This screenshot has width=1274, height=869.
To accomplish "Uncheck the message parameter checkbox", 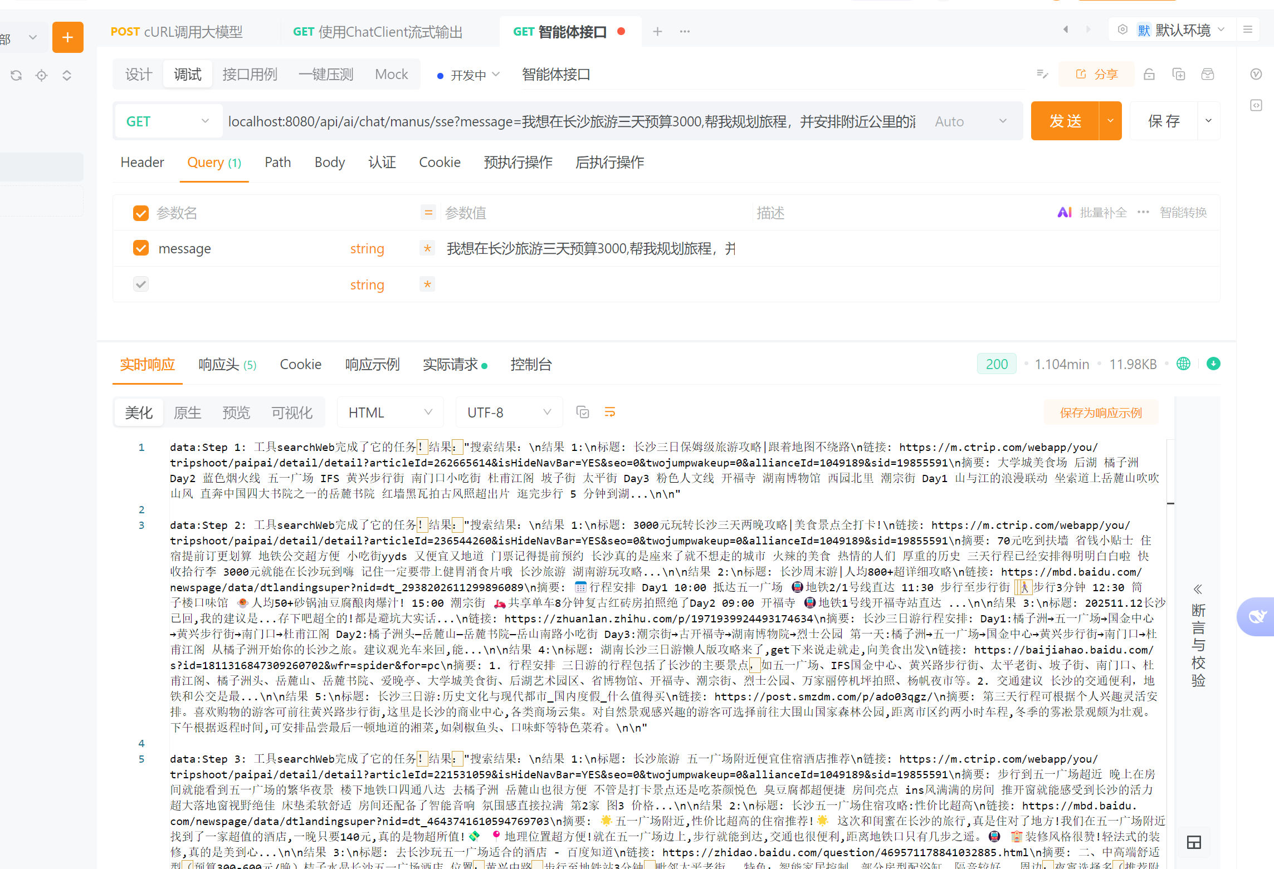I will tap(141, 248).
